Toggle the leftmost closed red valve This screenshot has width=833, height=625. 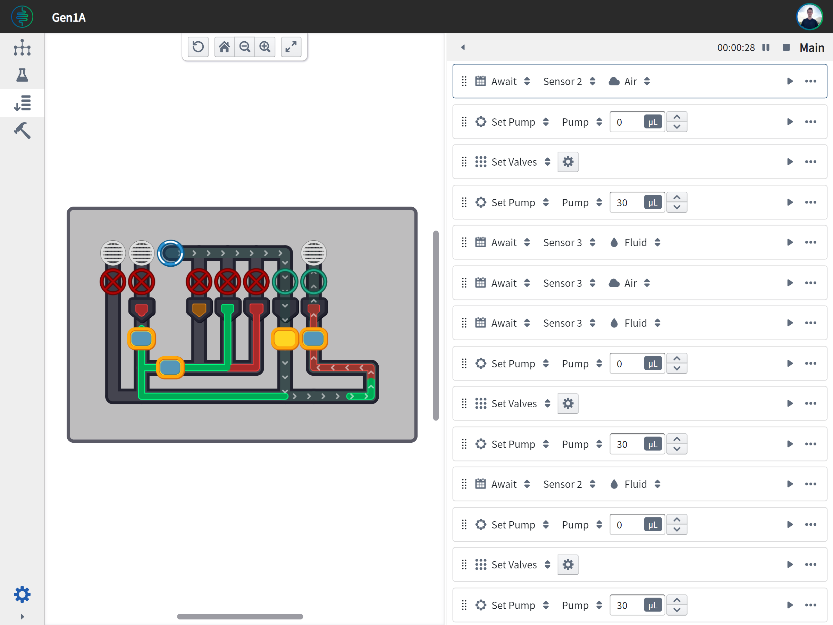(x=112, y=281)
